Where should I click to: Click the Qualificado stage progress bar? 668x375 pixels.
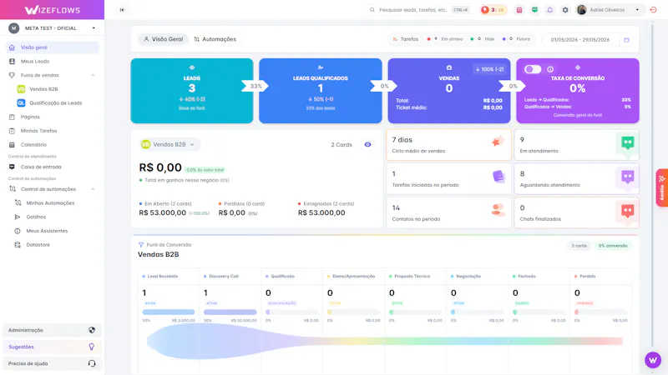coord(291,312)
